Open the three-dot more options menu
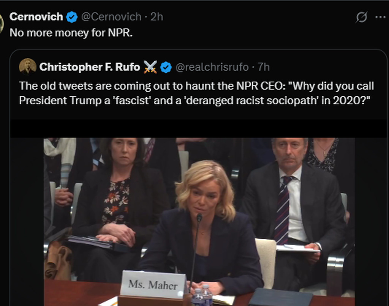Image resolution: width=389 pixels, height=306 pixels. tap(380, 17)
